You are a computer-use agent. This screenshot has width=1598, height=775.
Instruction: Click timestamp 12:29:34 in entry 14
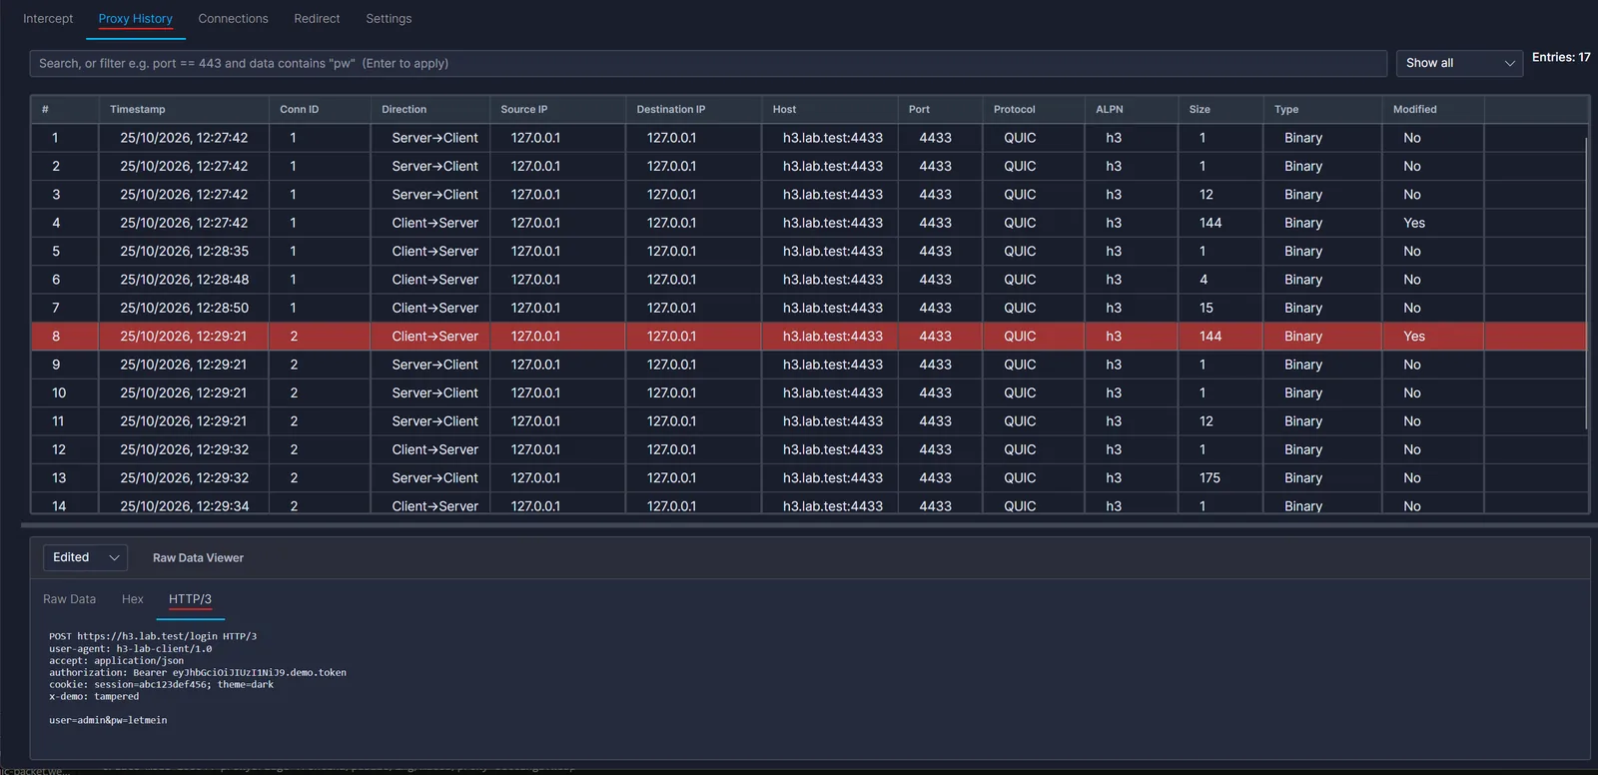click(x=184, y=506)
